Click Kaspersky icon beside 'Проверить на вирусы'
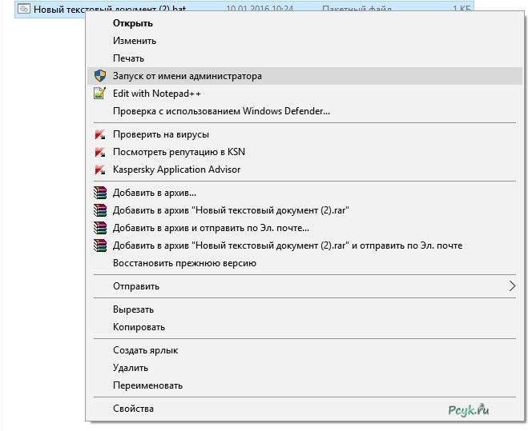Viewport: 528px width, 431px height. click(x=100, y=134)
